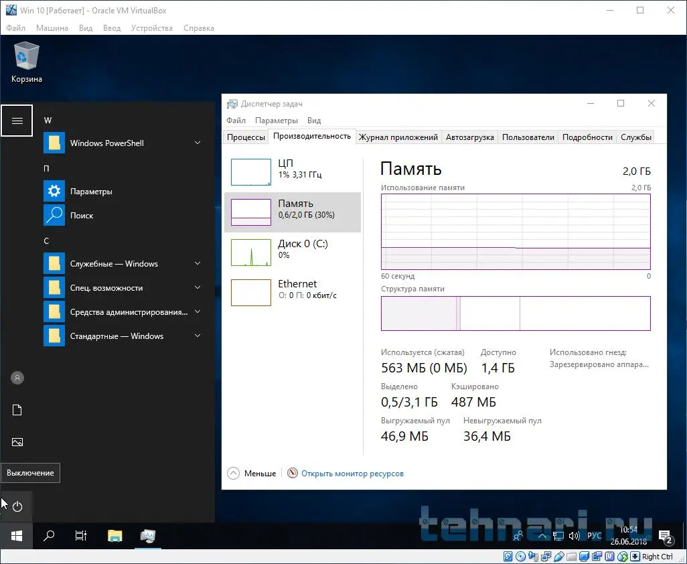Jump to section letter С in Start

coord(46,240)
